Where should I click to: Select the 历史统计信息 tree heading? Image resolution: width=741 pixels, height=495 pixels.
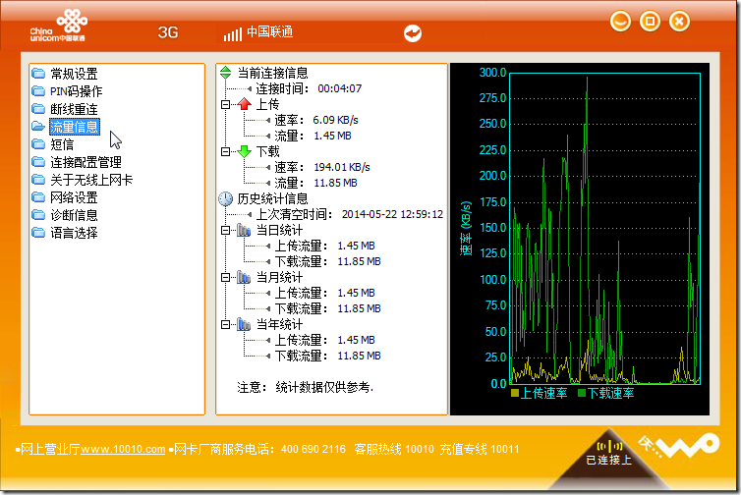[x=272, y=198]
